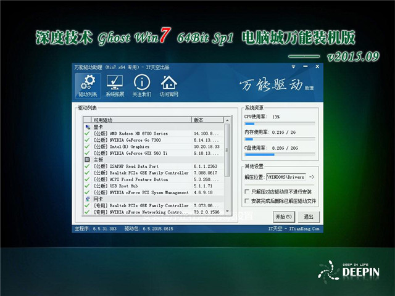395x296 pixels.
Task: Select version text 4.6.9.18
Action: pyautogui.click(x=203, y=192)
